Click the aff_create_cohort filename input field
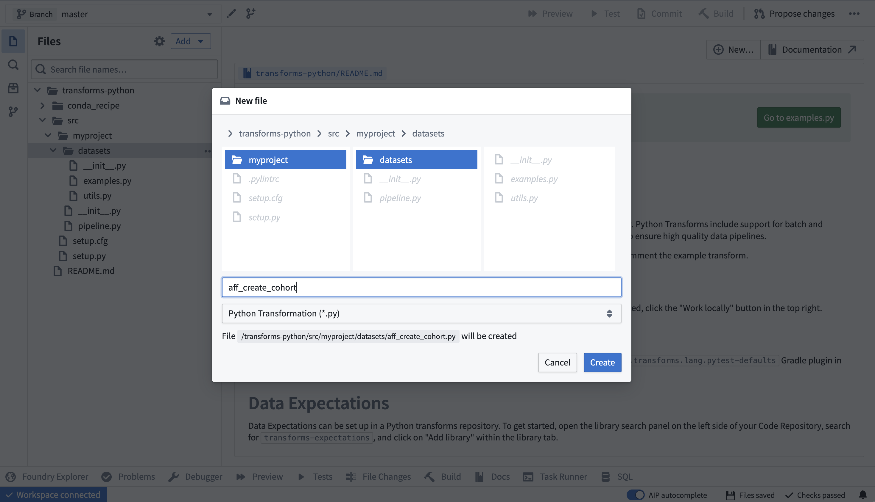875x502 pixels. (421, 287)
